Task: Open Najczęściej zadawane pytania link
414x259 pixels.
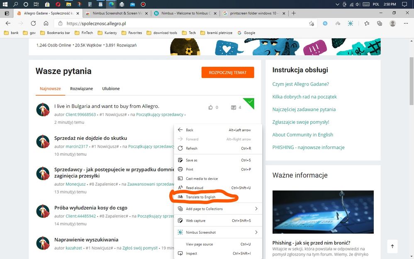Action: click(304, 110)
